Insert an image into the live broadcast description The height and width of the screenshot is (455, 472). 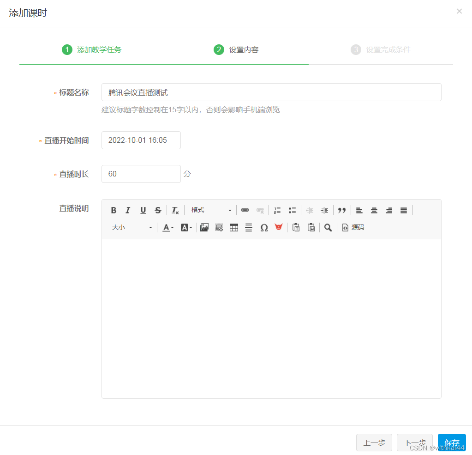(x=204, y=227)
